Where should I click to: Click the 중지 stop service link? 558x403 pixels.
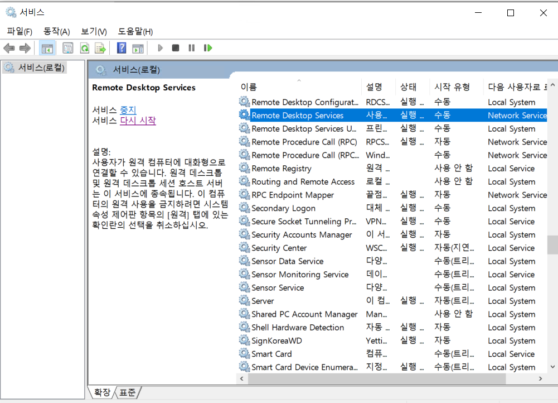pyautogui.click(x=128, y=110)
